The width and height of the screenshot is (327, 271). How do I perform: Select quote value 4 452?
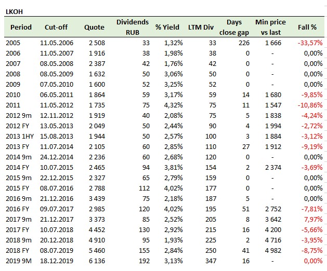[x=97, y=230]
